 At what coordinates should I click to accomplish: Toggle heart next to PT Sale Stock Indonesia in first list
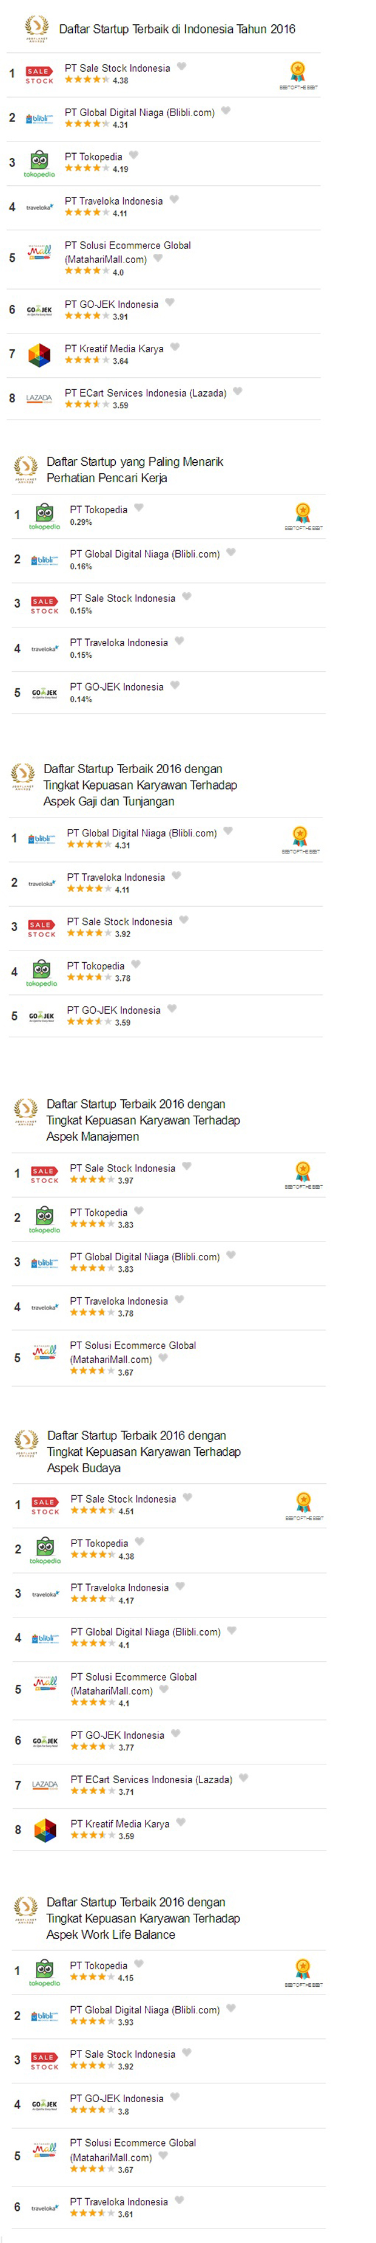point(182,67)
